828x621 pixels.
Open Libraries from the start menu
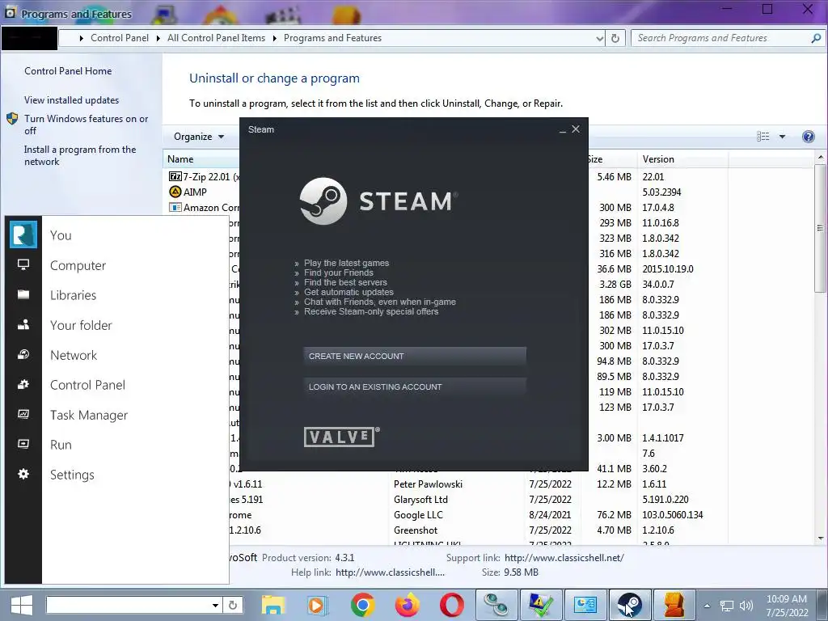74,295
